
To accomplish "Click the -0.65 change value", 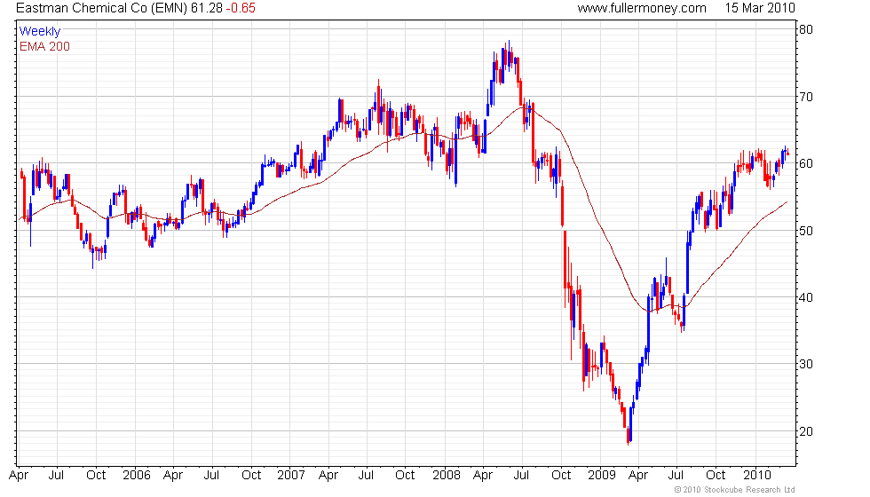I will [x=241, y=8].
